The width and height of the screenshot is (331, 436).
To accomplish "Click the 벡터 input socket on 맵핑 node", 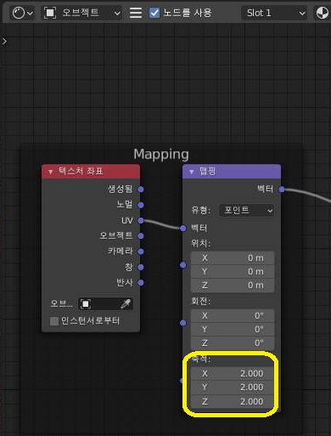I will [x=183, y=228].
